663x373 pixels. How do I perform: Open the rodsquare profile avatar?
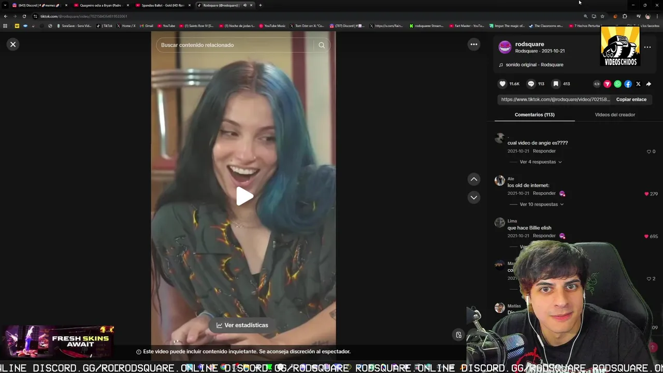[505, 47]
